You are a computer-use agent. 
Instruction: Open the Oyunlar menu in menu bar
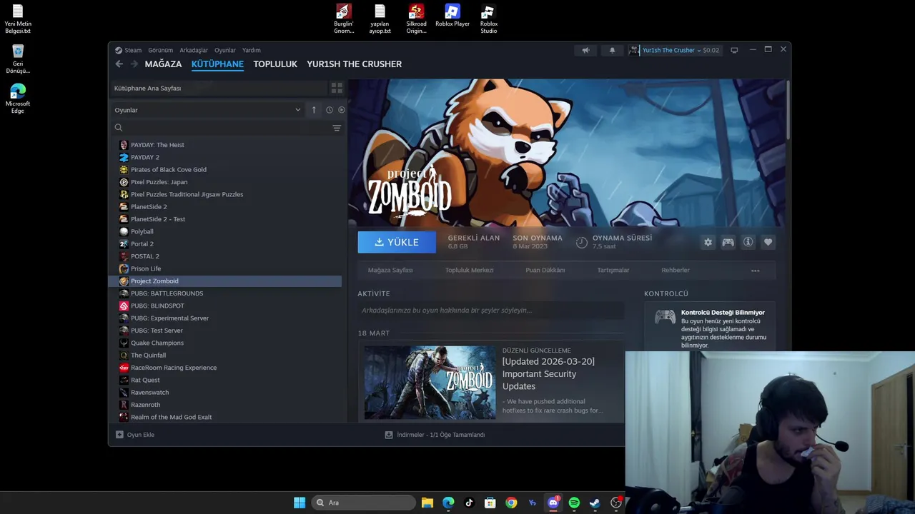[x=225, y=51]
